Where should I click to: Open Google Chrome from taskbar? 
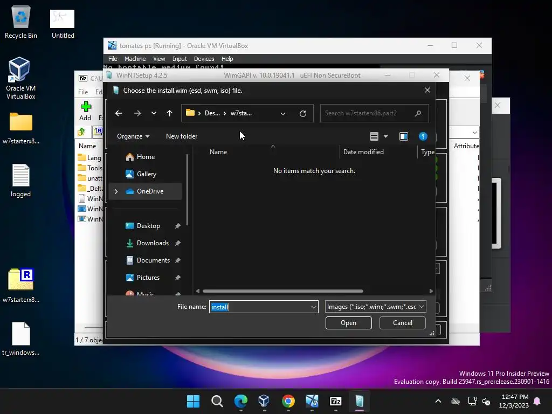click(288, 401)
